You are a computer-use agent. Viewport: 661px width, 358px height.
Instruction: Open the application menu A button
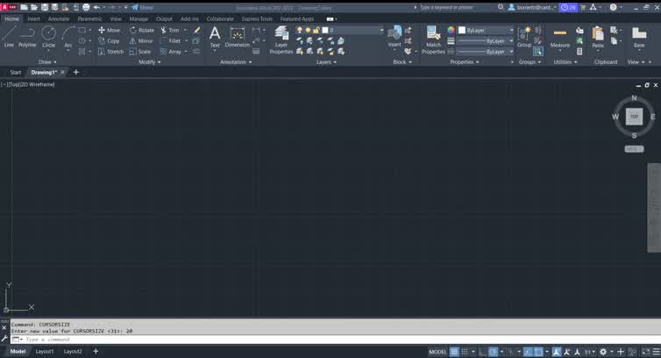point(9,7)
